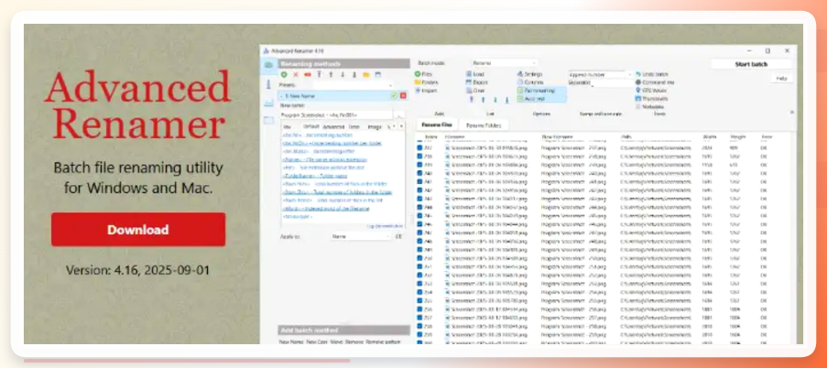This screenshot has width=827, height=368.
Task: Click the red X remove method icon
Action: coord(296,75)
